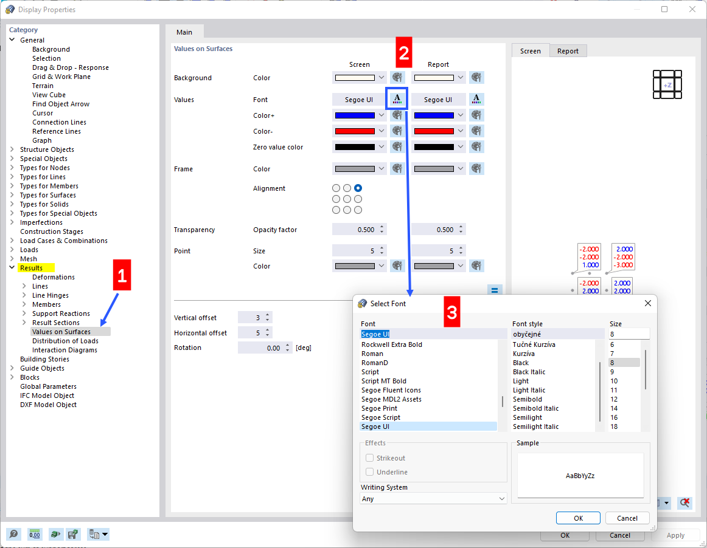The image size is (707, 548).
Task: Confirm the font selection with OK
Action: tap(577, 518)
